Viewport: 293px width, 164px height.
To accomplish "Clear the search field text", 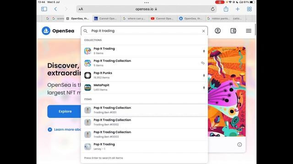I will 203,31.
